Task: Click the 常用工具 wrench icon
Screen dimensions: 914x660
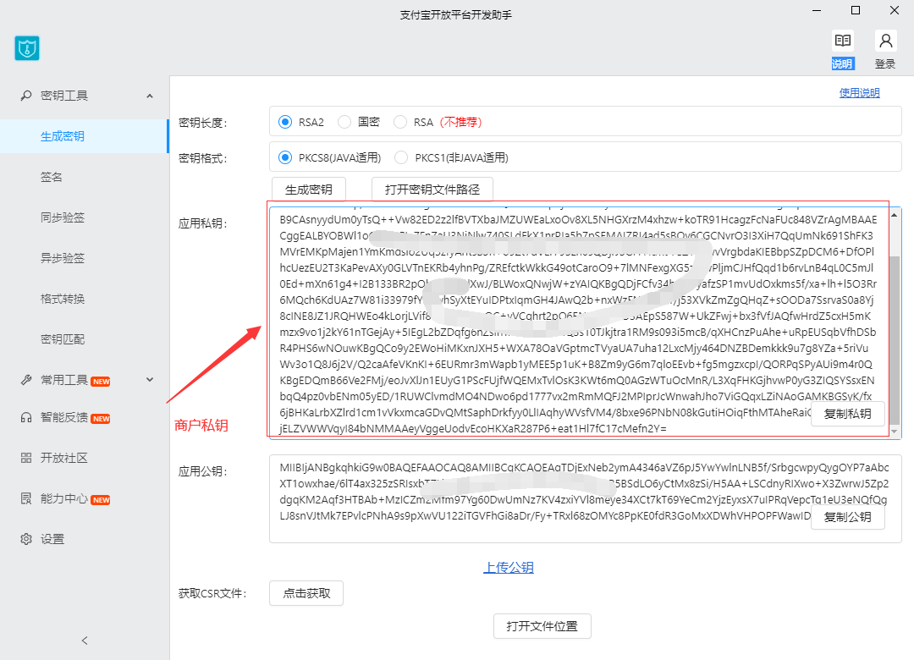Action: (26, 380)
